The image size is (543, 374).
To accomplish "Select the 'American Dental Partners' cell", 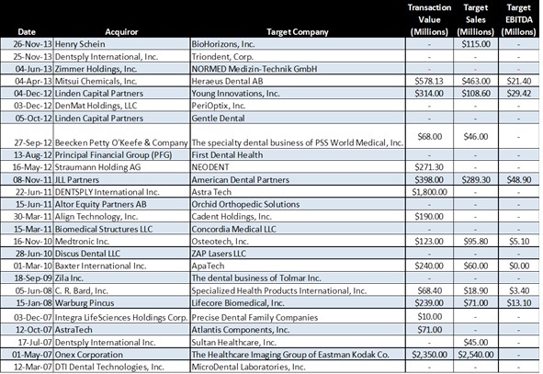I will 298,180.
